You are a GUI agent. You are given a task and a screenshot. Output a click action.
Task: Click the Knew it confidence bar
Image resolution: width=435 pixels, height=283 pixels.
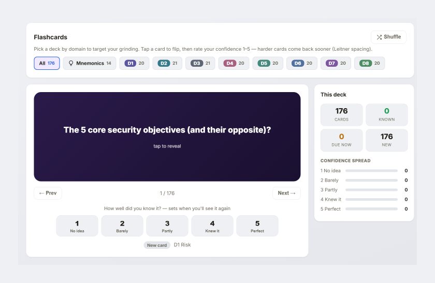pyautogui.click(x=371, y=199)
